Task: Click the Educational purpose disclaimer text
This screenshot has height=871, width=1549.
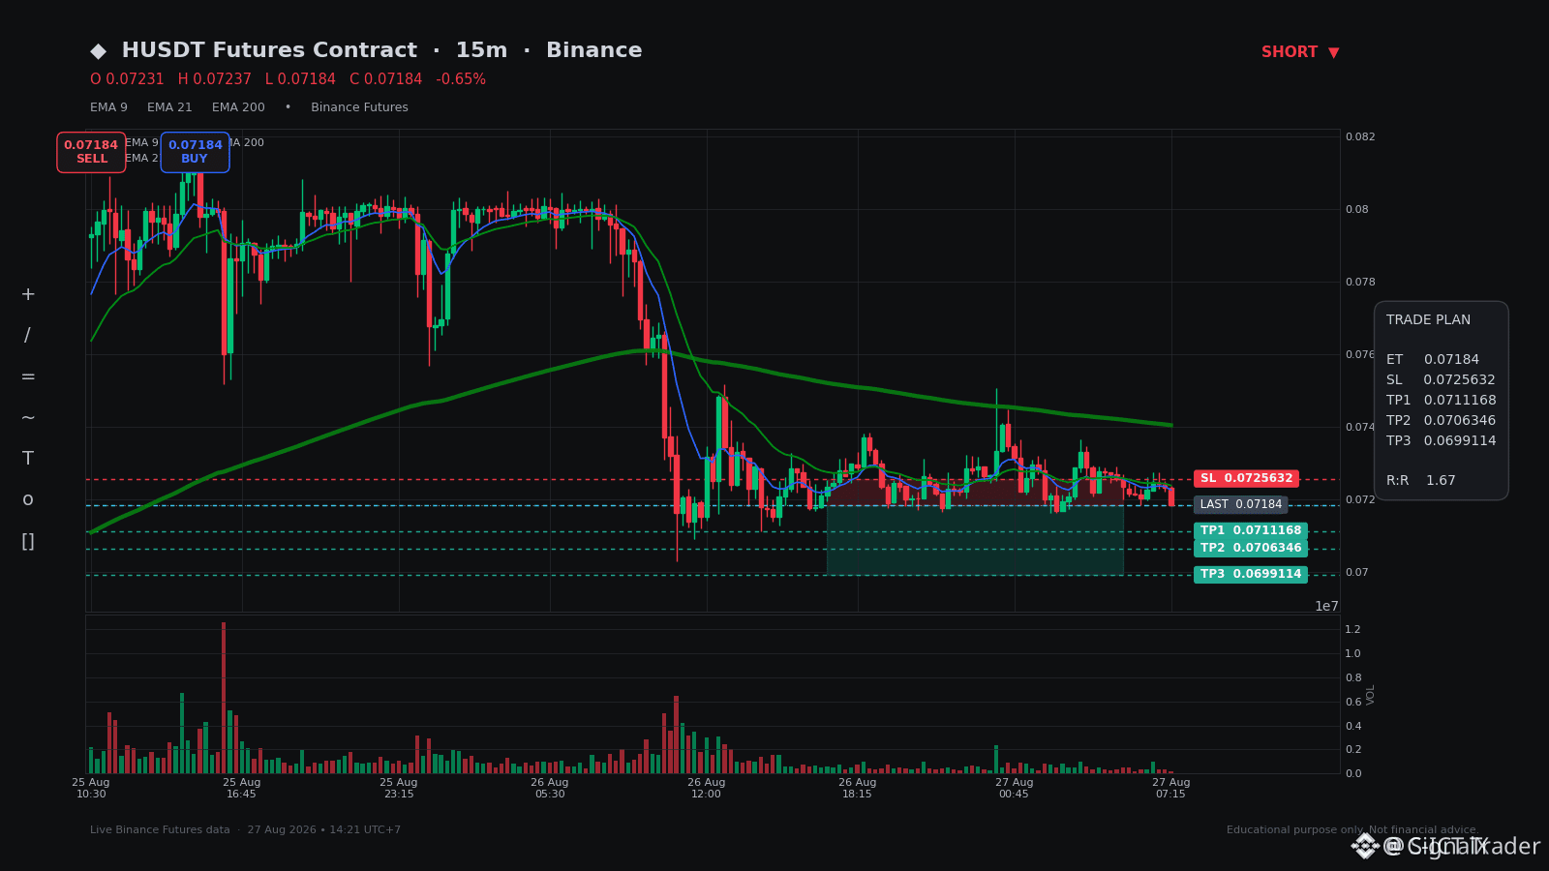Action: coord(1352,830)
